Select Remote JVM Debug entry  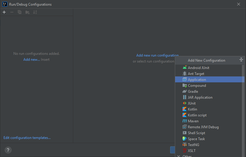pyautogui.click(x=208, y=127)
